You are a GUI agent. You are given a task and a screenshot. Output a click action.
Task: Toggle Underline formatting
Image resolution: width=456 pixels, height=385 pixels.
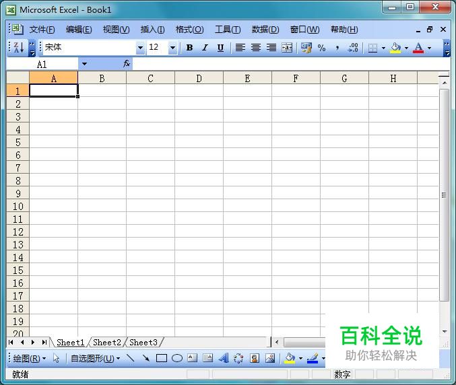[220, 47]
